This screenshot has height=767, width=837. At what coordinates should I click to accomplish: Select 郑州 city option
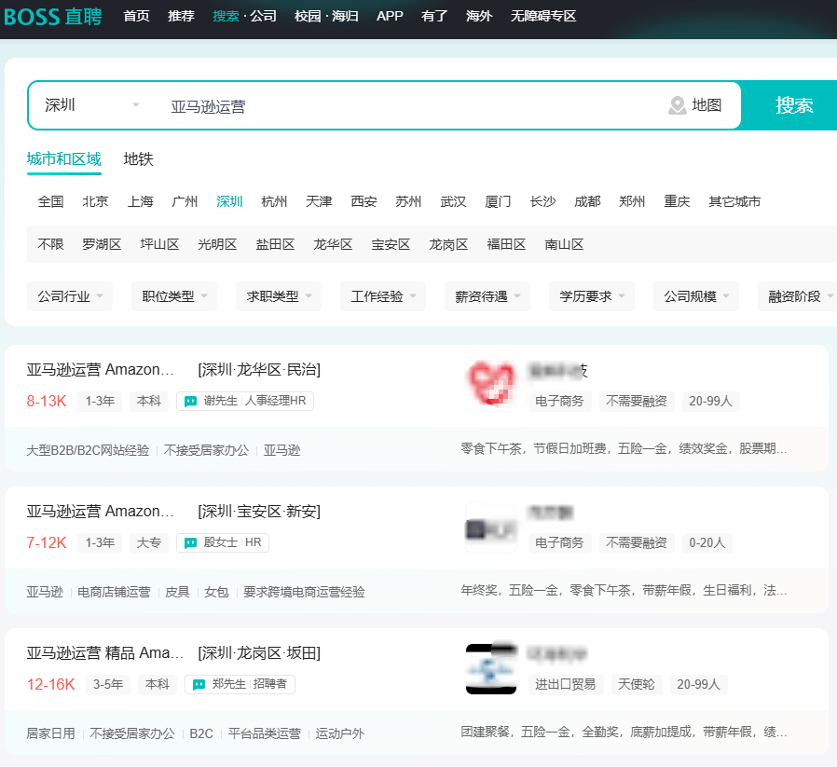click(632, 201)
